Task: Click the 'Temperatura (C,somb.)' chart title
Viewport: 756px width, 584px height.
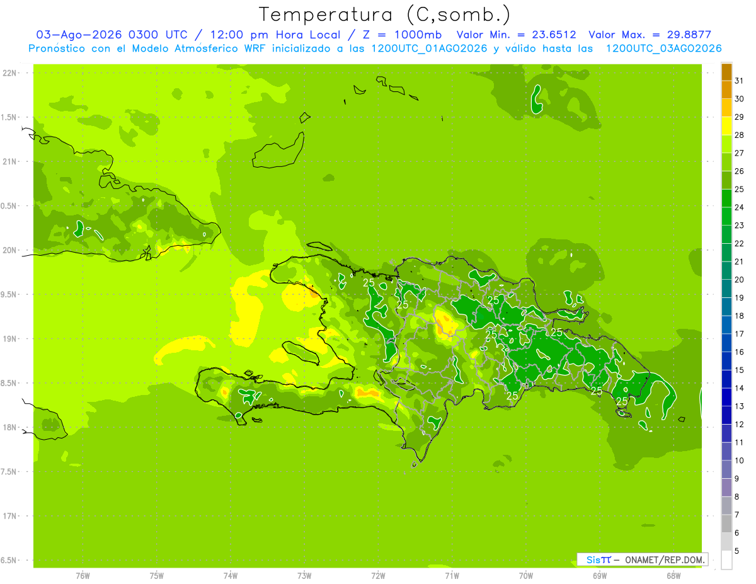Action: 385,14
